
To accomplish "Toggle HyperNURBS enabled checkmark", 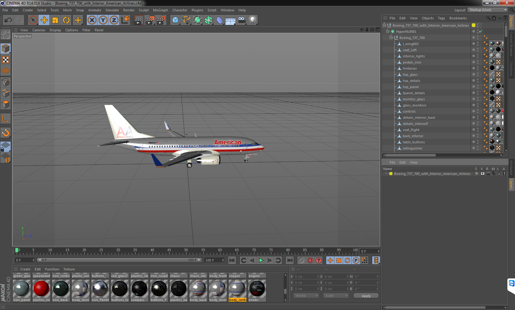I will [x=481, y=31].
